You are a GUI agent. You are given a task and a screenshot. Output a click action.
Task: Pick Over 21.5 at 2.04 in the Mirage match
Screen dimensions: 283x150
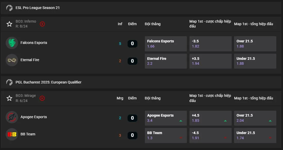click(x=255, y=118)
